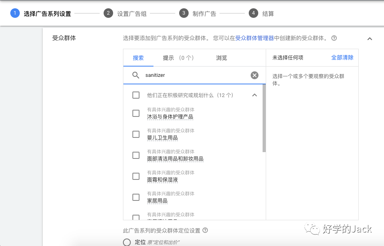Click inside the audience search input field
Screen dimensions: 384x246
(190, 75)
